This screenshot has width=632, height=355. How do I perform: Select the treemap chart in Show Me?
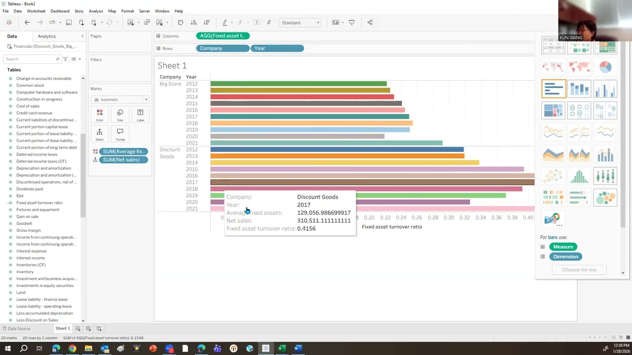[553, 111]
